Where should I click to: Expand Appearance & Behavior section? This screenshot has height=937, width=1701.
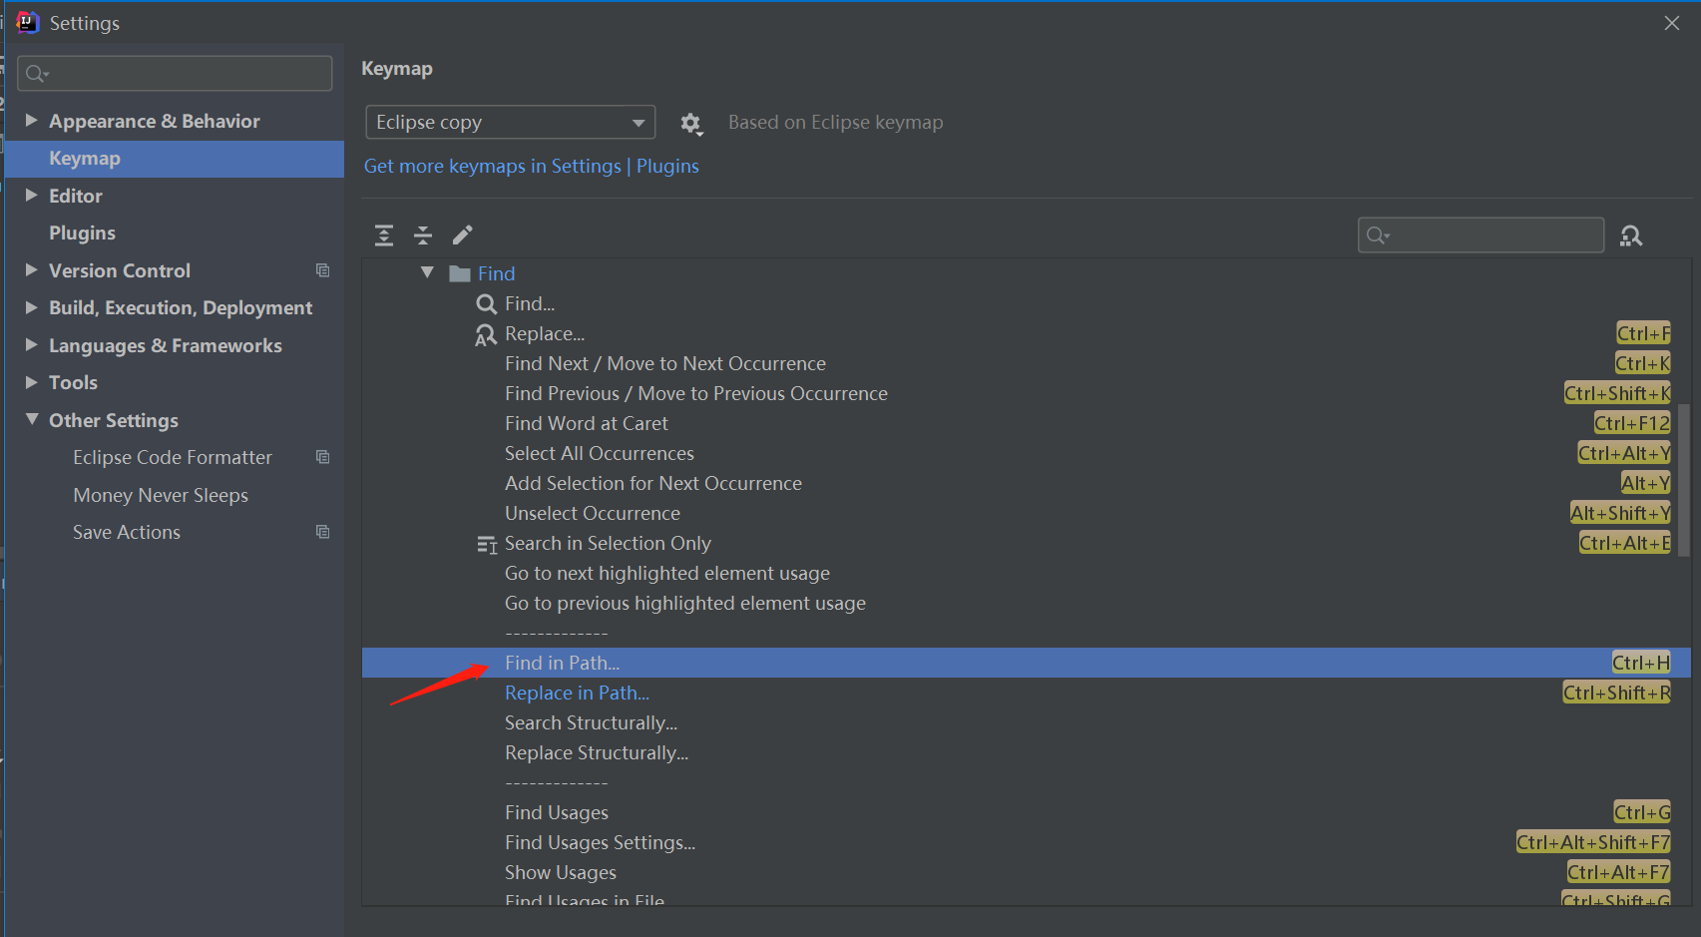(31, 120)
